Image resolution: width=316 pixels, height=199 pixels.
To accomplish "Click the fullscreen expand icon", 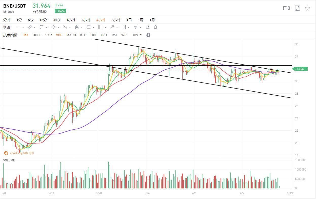I will (297, 8).
